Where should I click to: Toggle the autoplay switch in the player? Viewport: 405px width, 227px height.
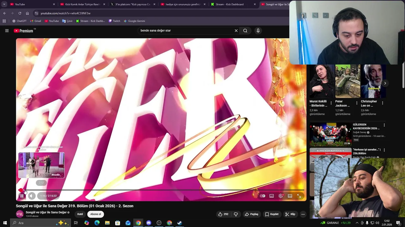263,196
